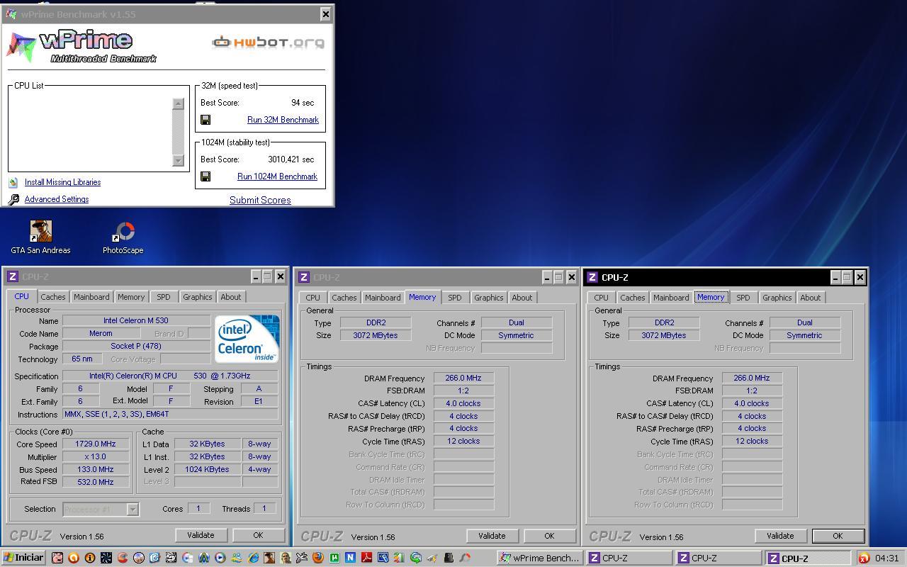Click the Code Name value Merom
The width and height of the screenshot is (907, 567).
point(101,333)
